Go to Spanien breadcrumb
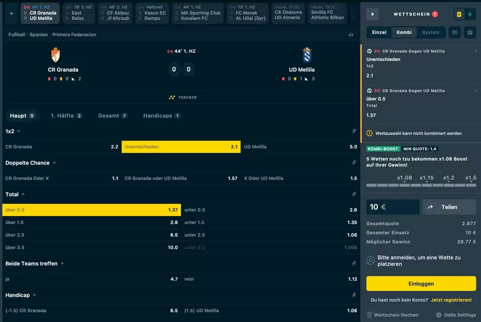Screen dimensions: 481x322 (38, 35)
